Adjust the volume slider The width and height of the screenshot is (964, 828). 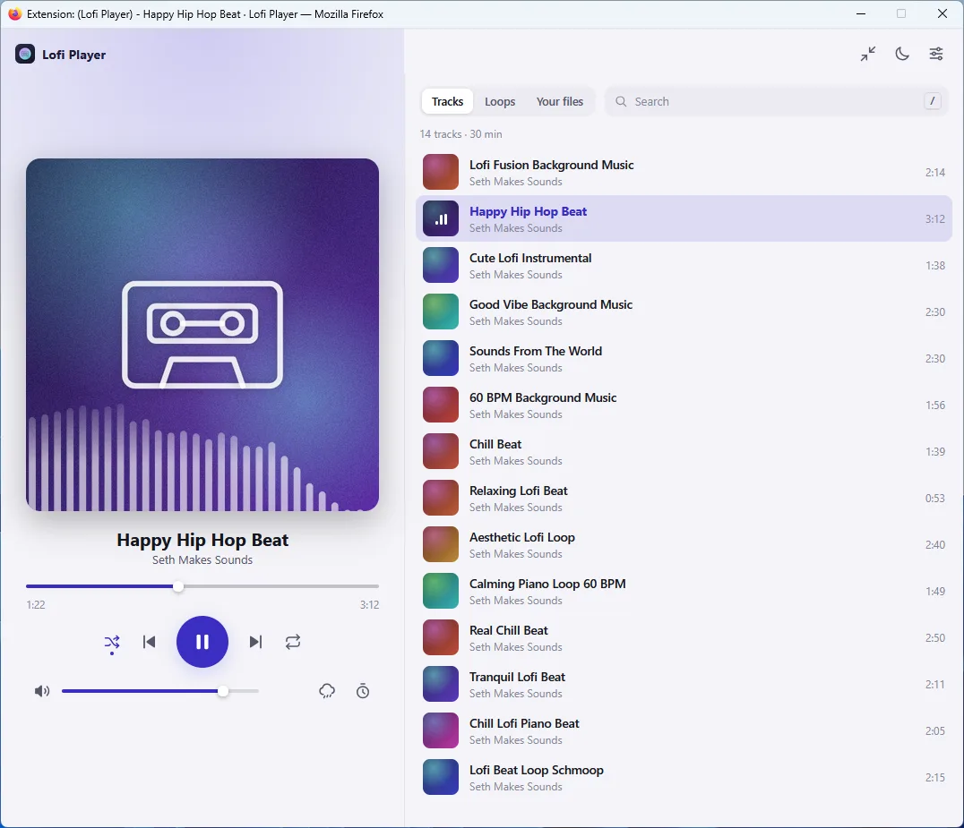click(x=159, y=692)
